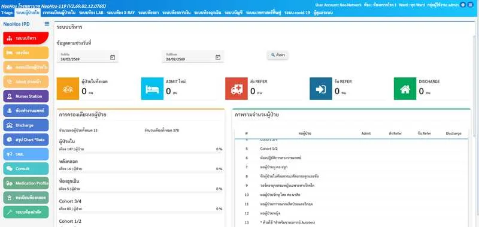Image resolution: width=479 pixels, height=227 pixels.
Task: Open ห้องทำงานแพทย์ in the sidebar
Action: [26, 111]
